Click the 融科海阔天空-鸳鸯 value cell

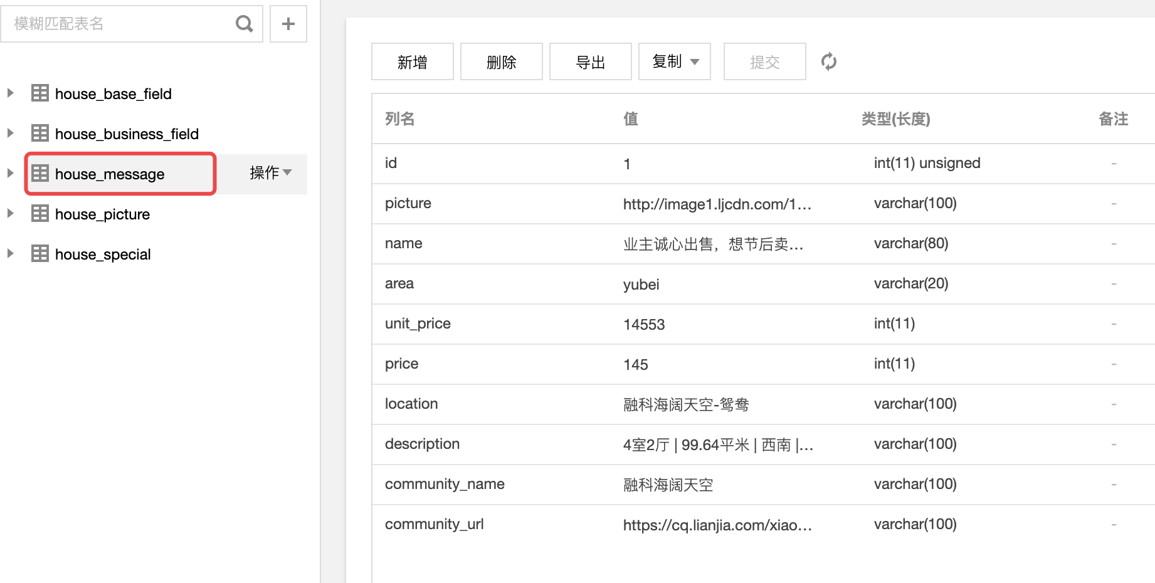(686, 405)
